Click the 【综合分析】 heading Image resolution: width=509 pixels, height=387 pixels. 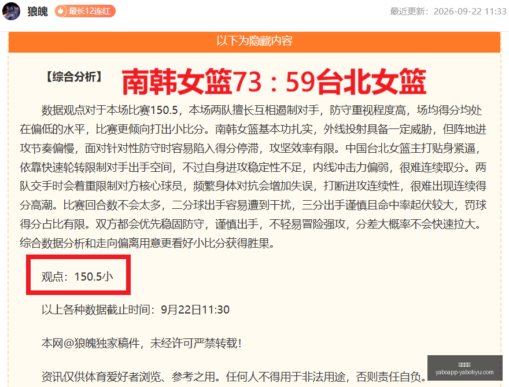[x=74, y=76]
